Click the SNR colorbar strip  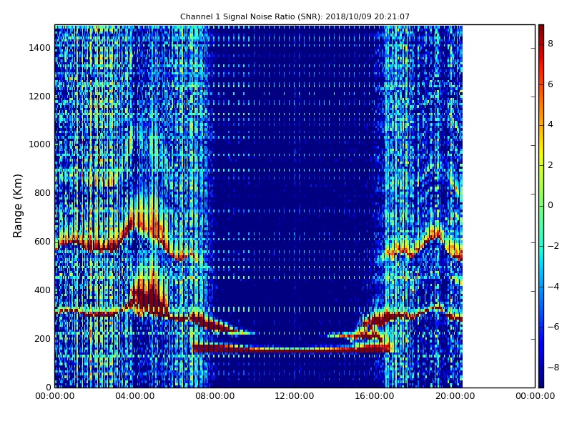click(x=541, y=206)
